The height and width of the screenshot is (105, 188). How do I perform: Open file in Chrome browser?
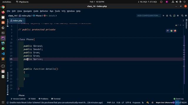click(171, 31)
